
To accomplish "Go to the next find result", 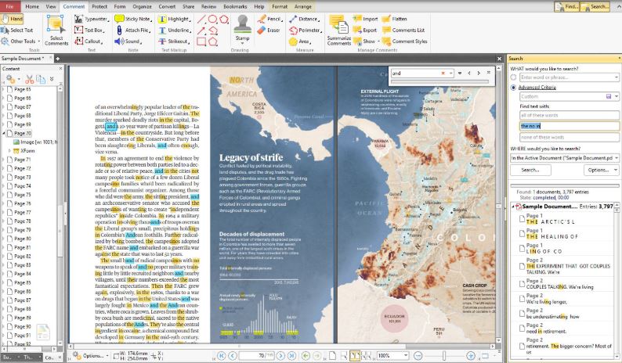I will [479, 73].
